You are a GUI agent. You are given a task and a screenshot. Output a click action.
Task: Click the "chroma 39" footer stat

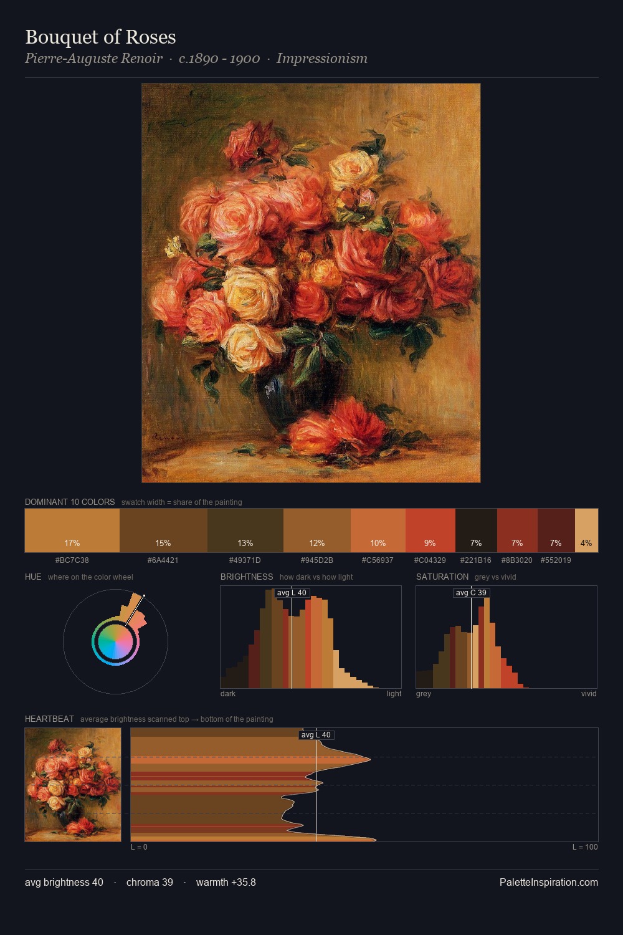point(150,882)
